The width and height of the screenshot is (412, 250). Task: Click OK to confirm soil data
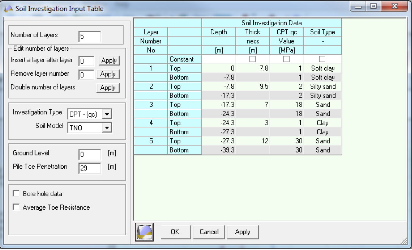point(175,231)
